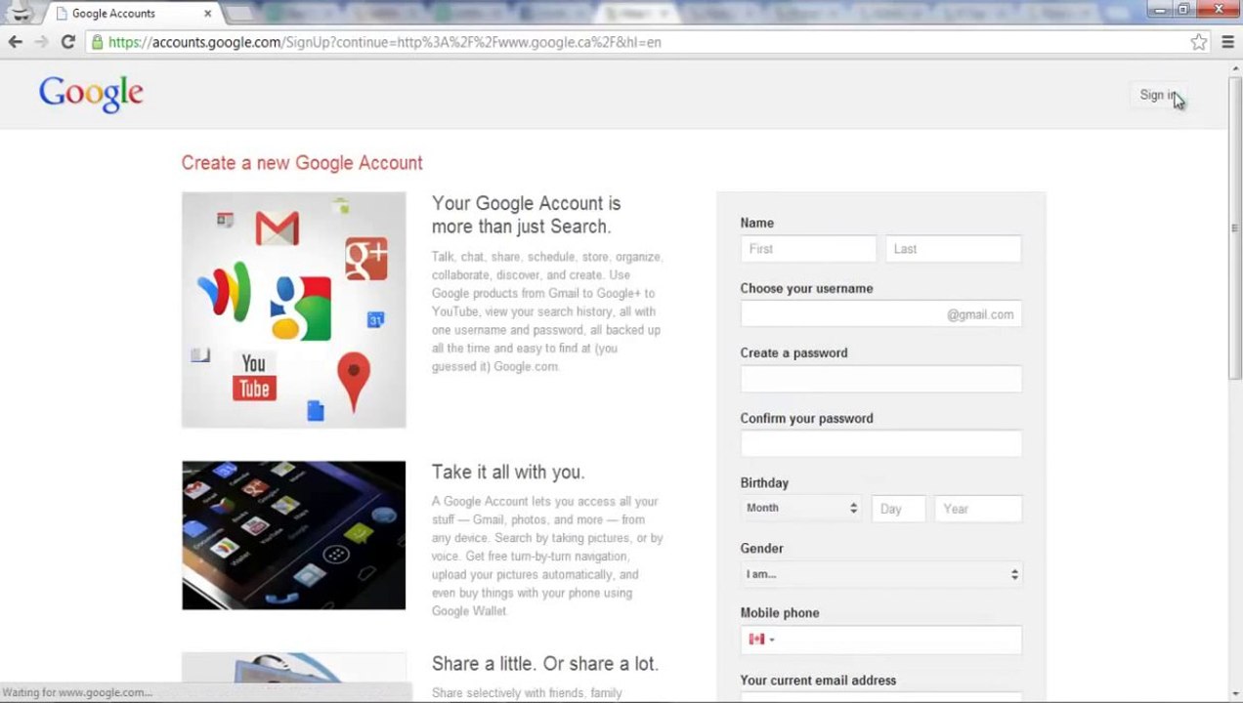Click the Create a password field
1243x703 pixels.
(880, 379)
